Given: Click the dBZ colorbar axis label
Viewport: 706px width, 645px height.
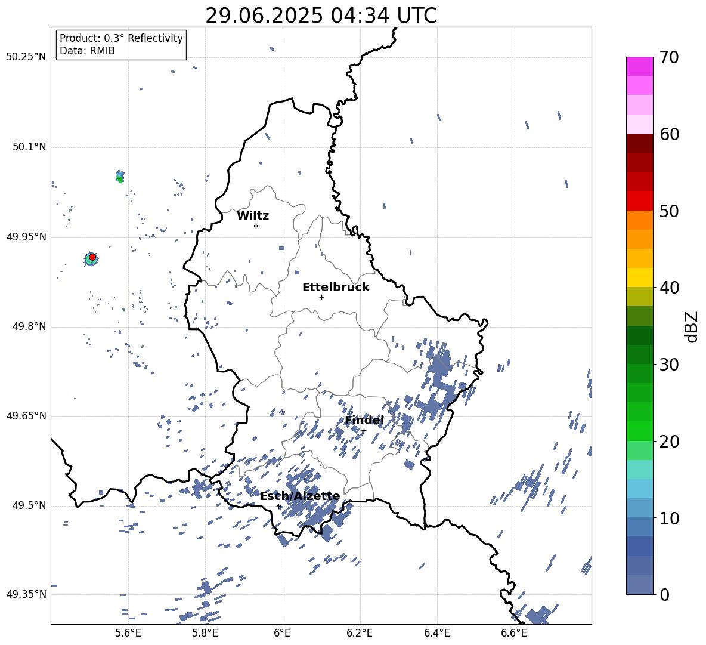Looking at the screenshot, I should point(692,327).
